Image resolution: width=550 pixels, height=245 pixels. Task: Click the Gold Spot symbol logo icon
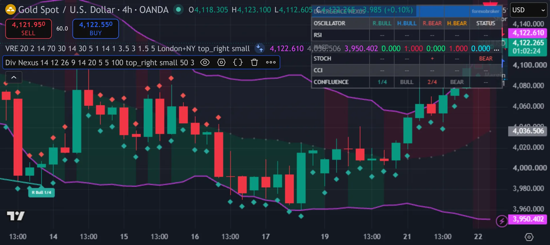point(11,10)
